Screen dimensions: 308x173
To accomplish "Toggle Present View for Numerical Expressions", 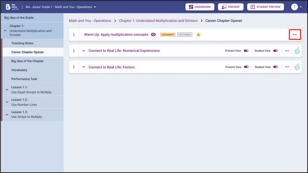I will (x=246, y=51).
